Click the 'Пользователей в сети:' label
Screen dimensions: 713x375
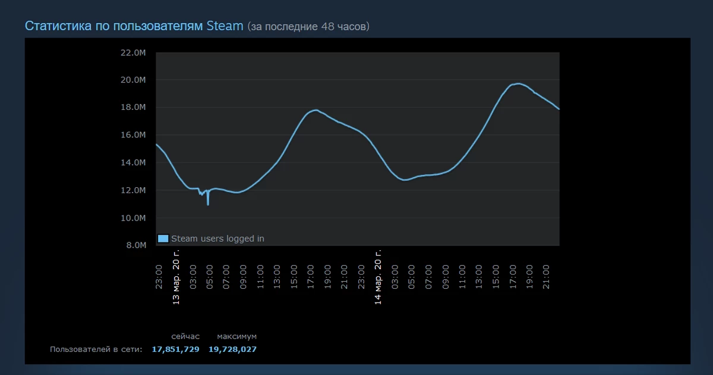coord(96,349)
